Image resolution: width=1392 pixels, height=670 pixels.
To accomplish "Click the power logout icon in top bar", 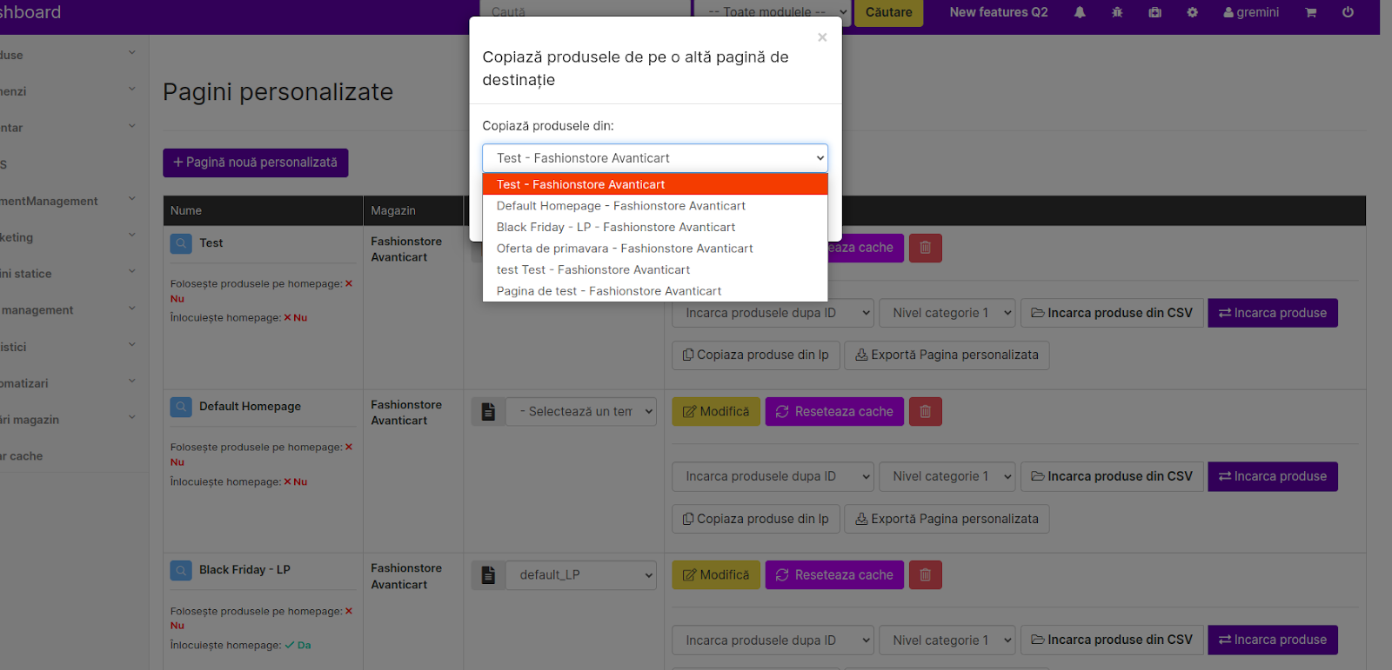I will (1348, 12).
